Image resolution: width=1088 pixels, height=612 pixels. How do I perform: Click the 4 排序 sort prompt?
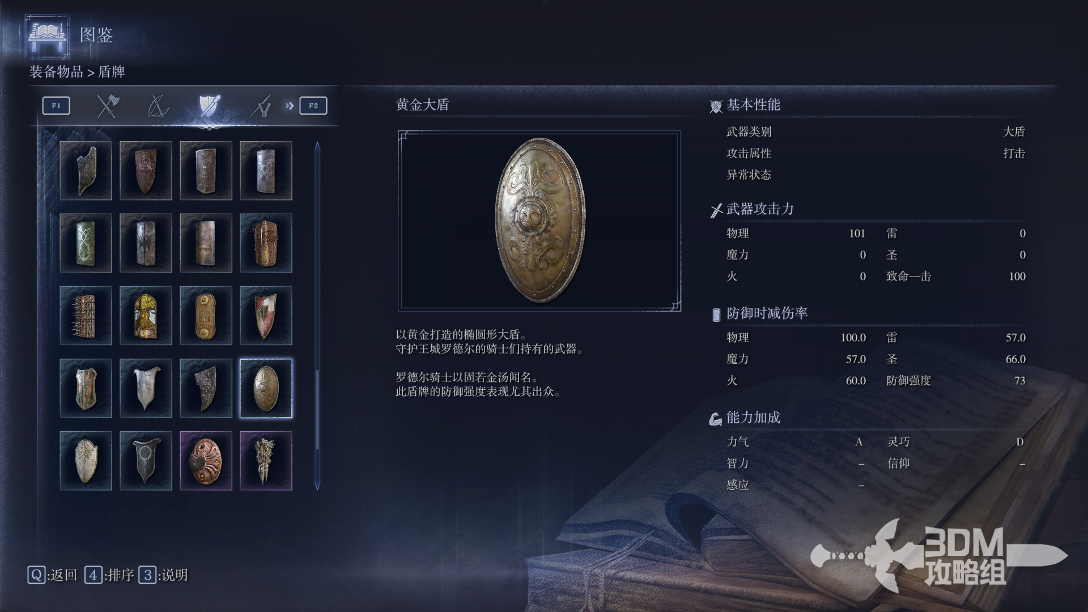click(109, 575)
